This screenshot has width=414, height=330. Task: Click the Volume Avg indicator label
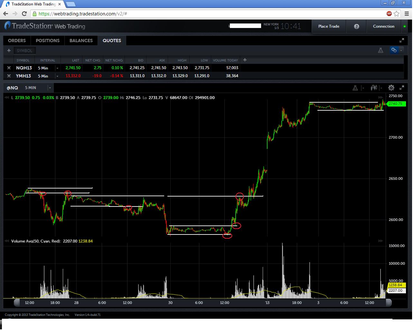(x=36, y=241)
